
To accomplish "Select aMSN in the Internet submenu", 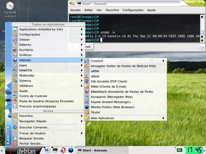I will [x=125, y=71].
